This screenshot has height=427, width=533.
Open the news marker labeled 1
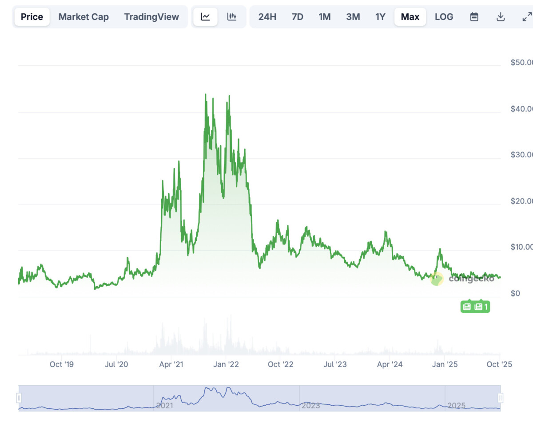(x=481, y=307)
